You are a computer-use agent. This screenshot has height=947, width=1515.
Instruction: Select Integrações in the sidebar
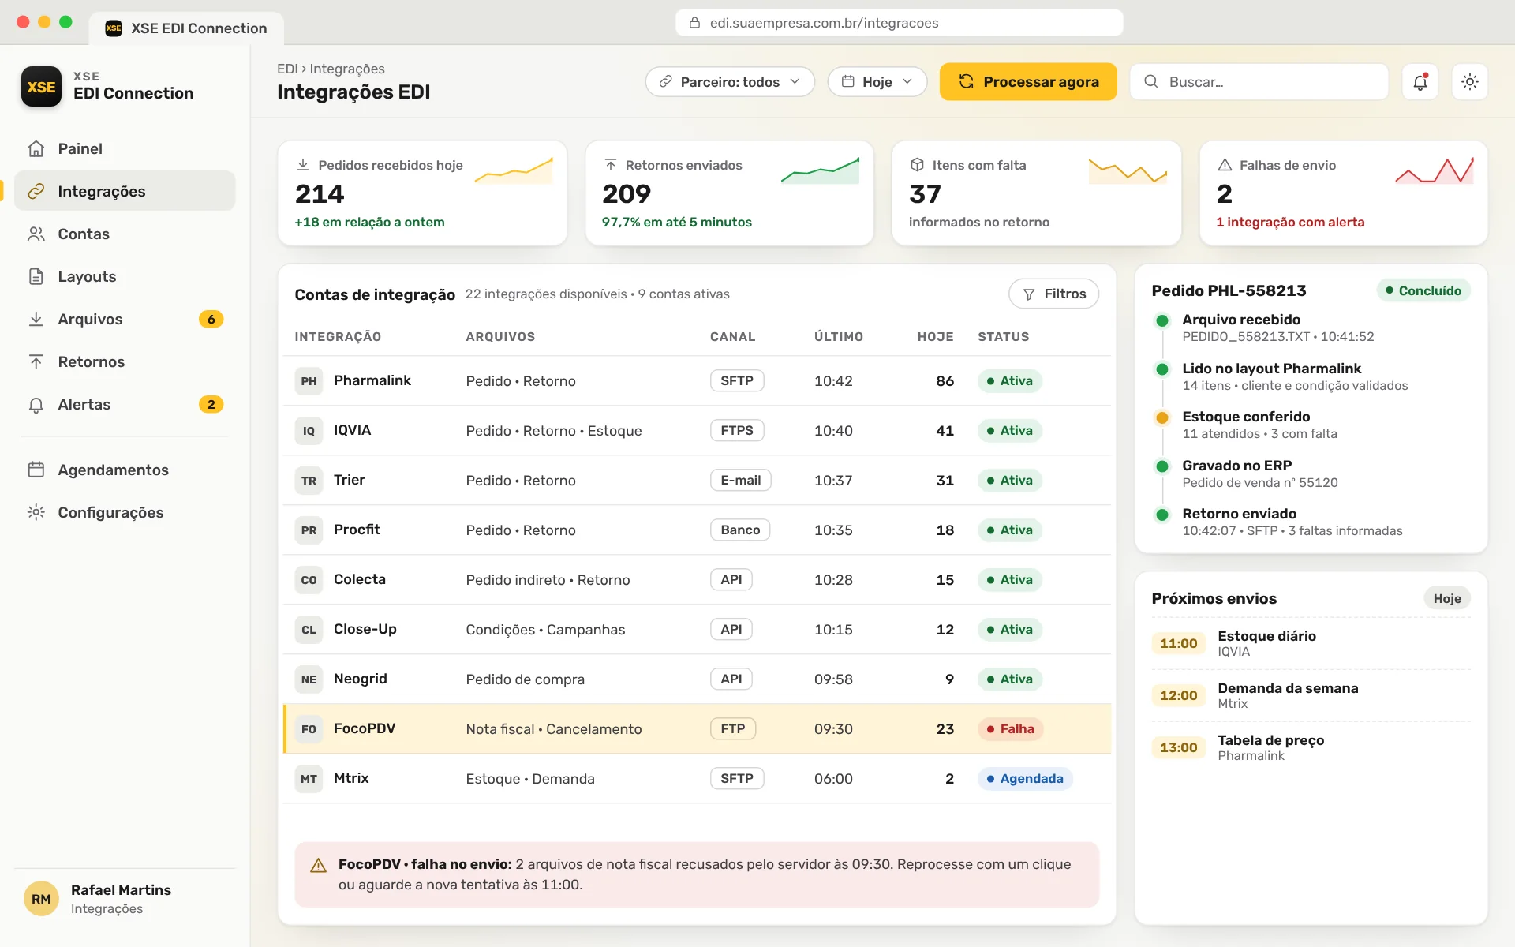[x=125, y=191]
